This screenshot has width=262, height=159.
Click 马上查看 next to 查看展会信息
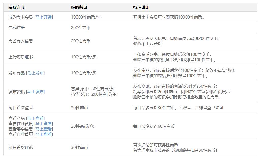coord(43,129)
